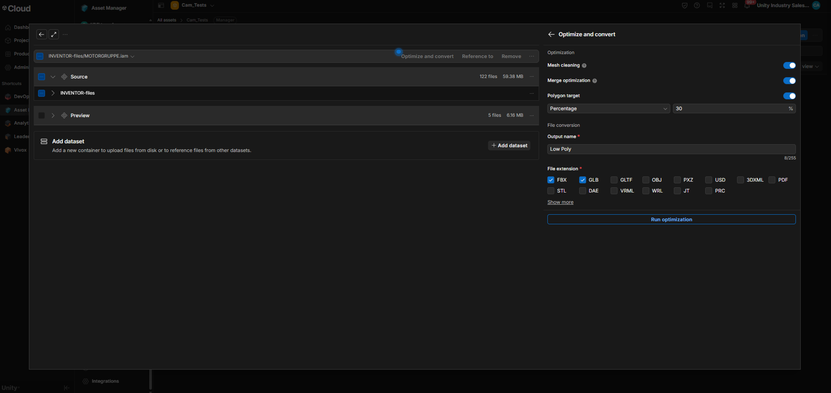Check the OBJ file extension
This screenshot has width=831, height=393.
click(x=646, y=180)
